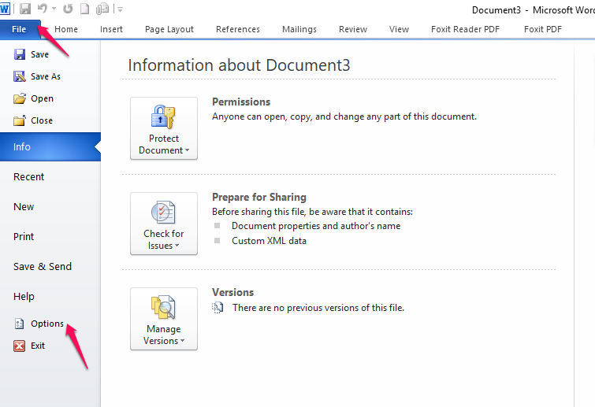
Task: Go to the References tab
Action: 238,29
